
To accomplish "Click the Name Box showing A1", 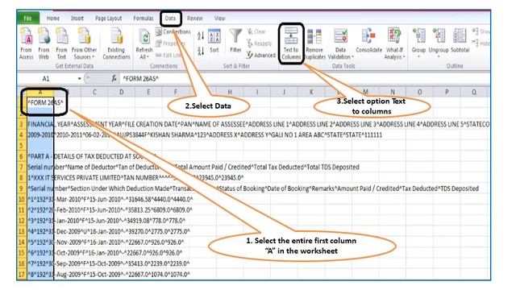I will (46, 79).
